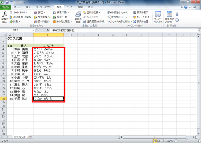Select the クラス名簿 title cell
Image resolution: width=201 pixels, height=143 pixels.
(x=10, y=39)
